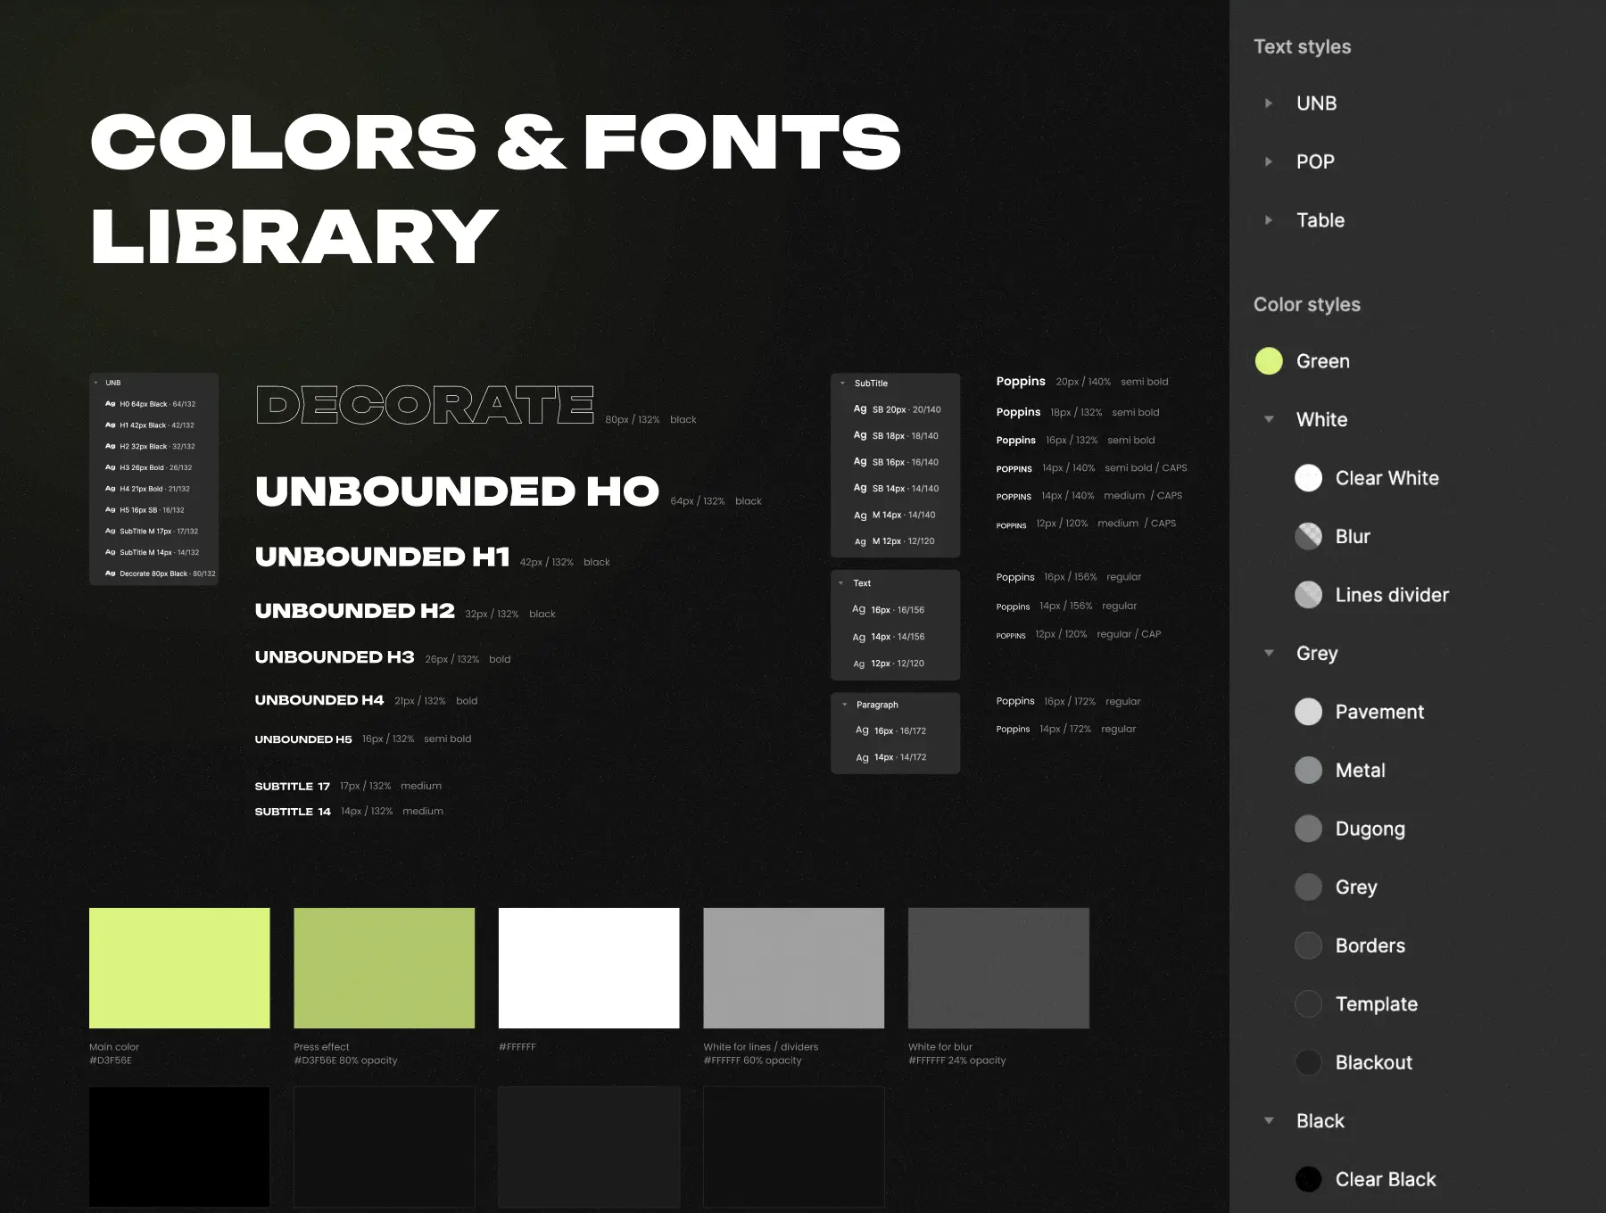Click the Dugong color style icon
This screenshot has width=1606, height=1213.
coord(1308,829)
